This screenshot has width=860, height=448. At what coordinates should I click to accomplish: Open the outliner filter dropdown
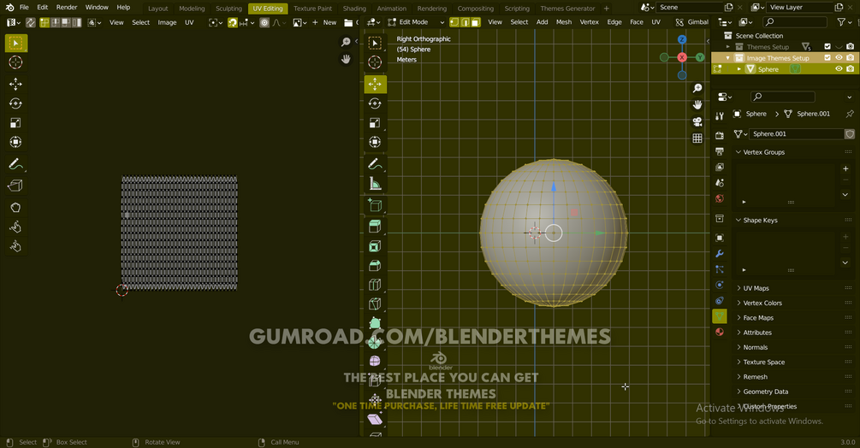click(x=844, y=22)
